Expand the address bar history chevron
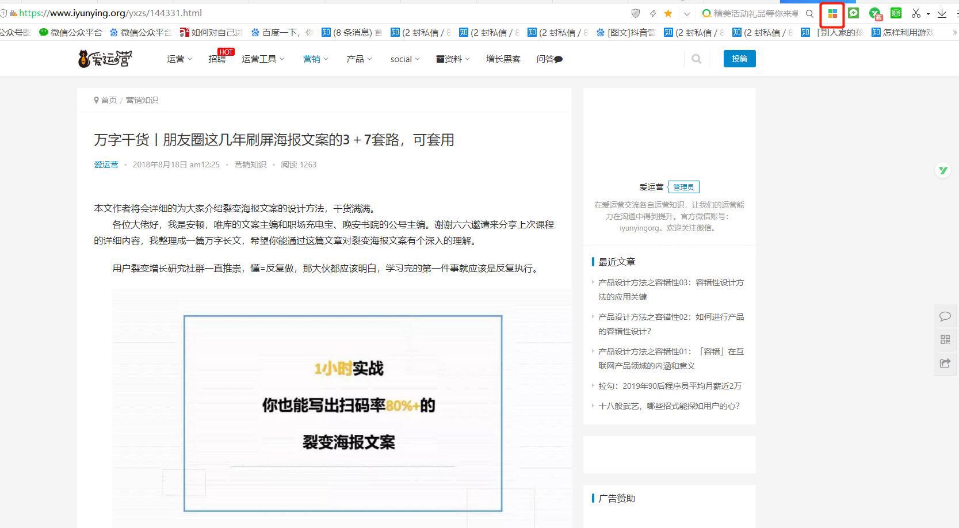 (x=686, y=13)
